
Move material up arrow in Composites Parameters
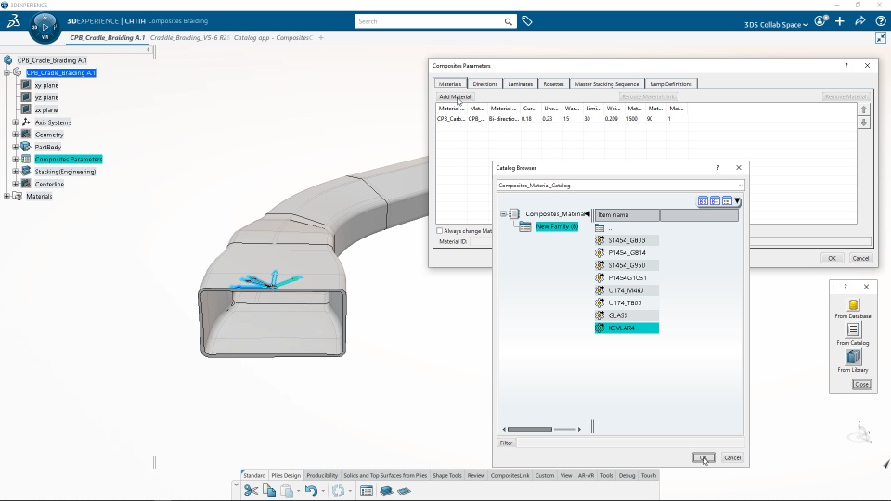(x=864, y=109)
